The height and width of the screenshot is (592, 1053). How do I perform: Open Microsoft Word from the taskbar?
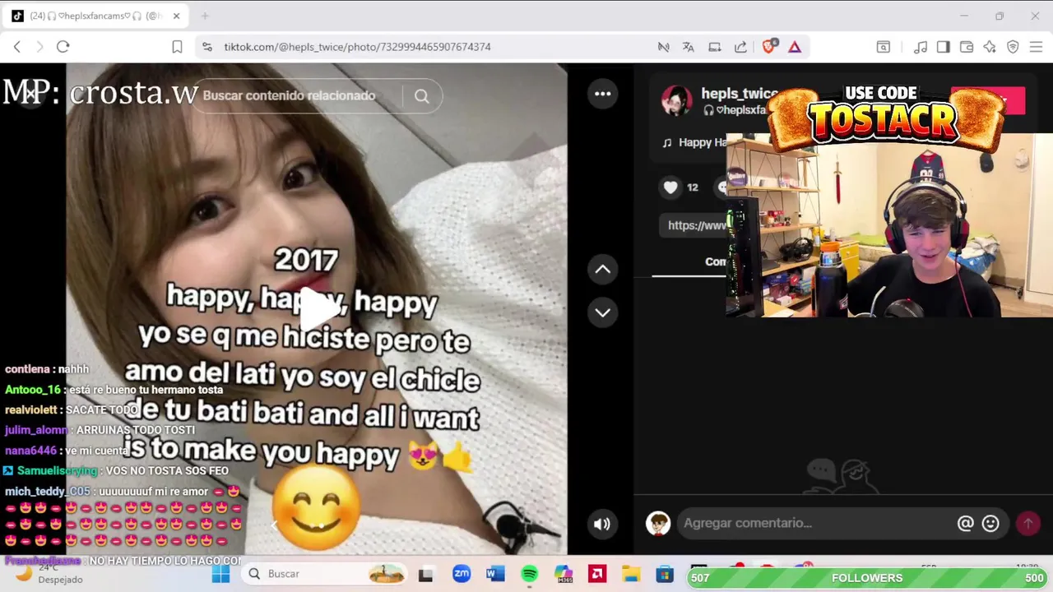coord(495,574)
